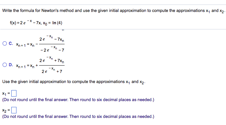The width and height of the screenshot is (226, 125).
Task: Click the bold letter C. label
Action: click(11, 43)
